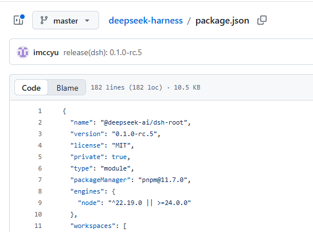The width and height of the screenshot is (313, 232).
Task: Open commit release(dsh): 0.1.0-rc.5
Action: [x=103, y=52]
